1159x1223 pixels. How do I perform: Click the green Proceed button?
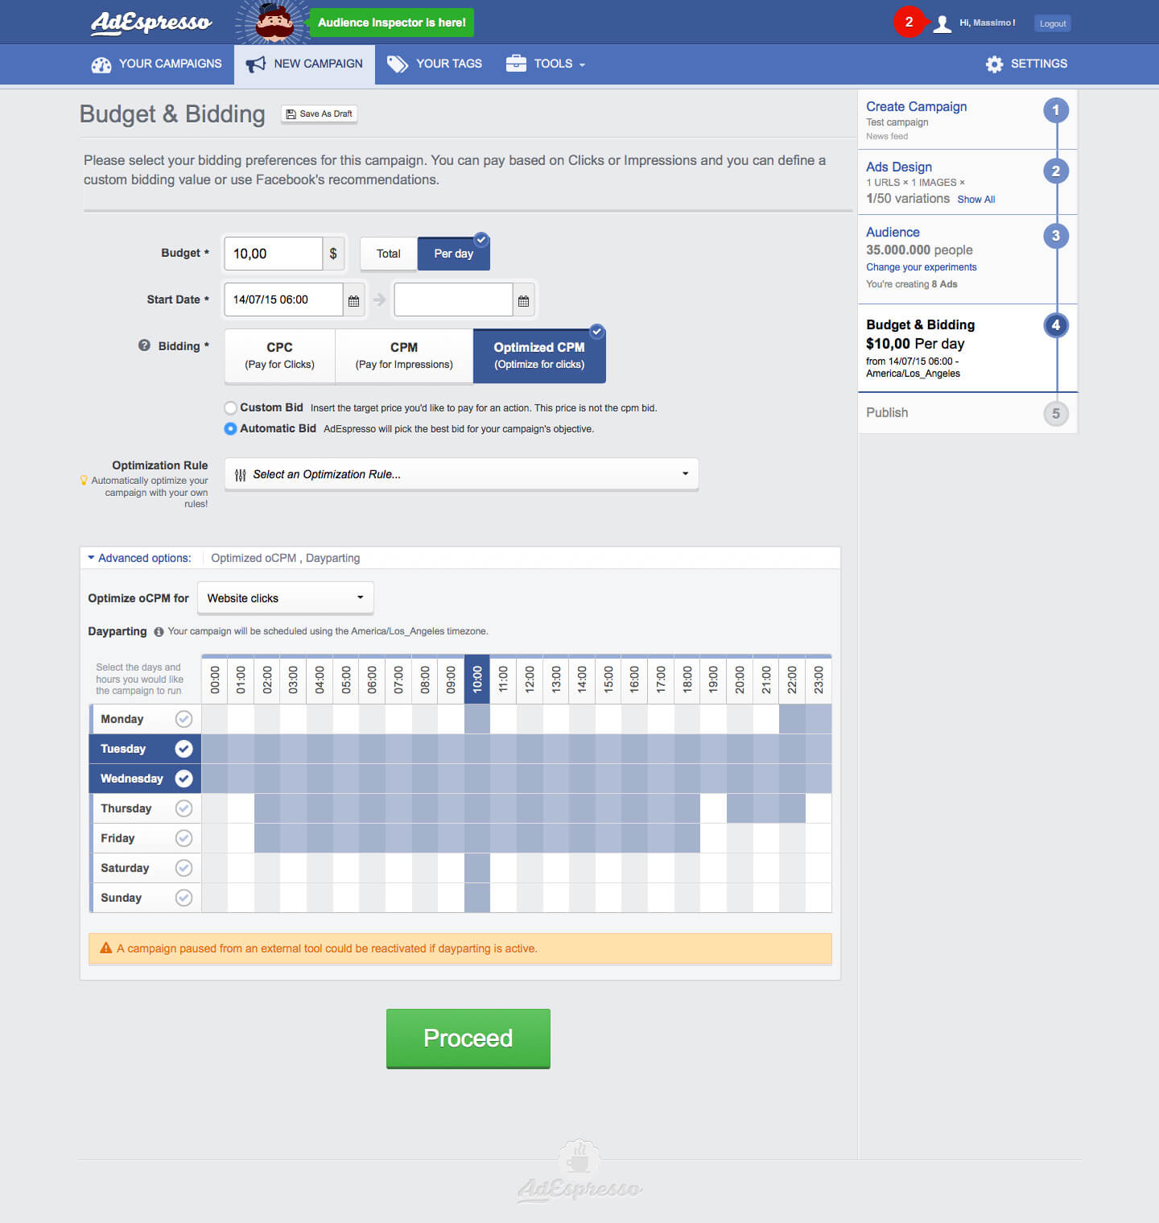click(x=468, y=1038)
